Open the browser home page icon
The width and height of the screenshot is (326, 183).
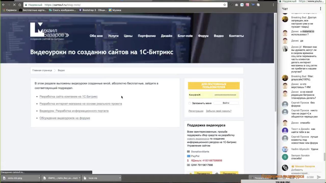click(x=20, y=5)
